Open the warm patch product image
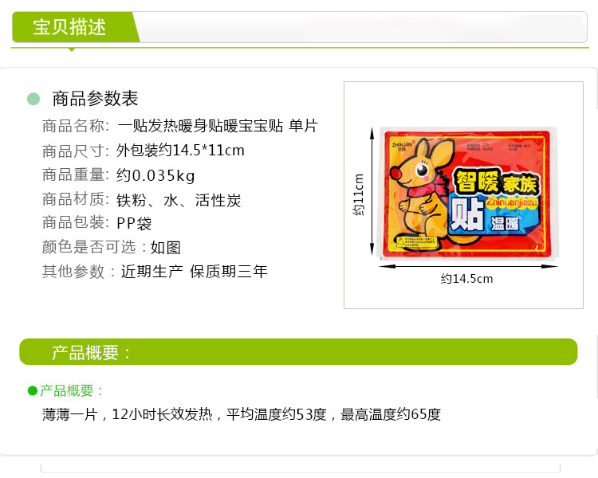Viewport: 598px width, 478px height. point(463,194)
